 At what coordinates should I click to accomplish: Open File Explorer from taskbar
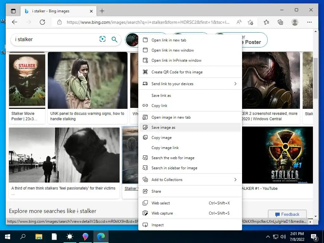click(x=39, y=237)
